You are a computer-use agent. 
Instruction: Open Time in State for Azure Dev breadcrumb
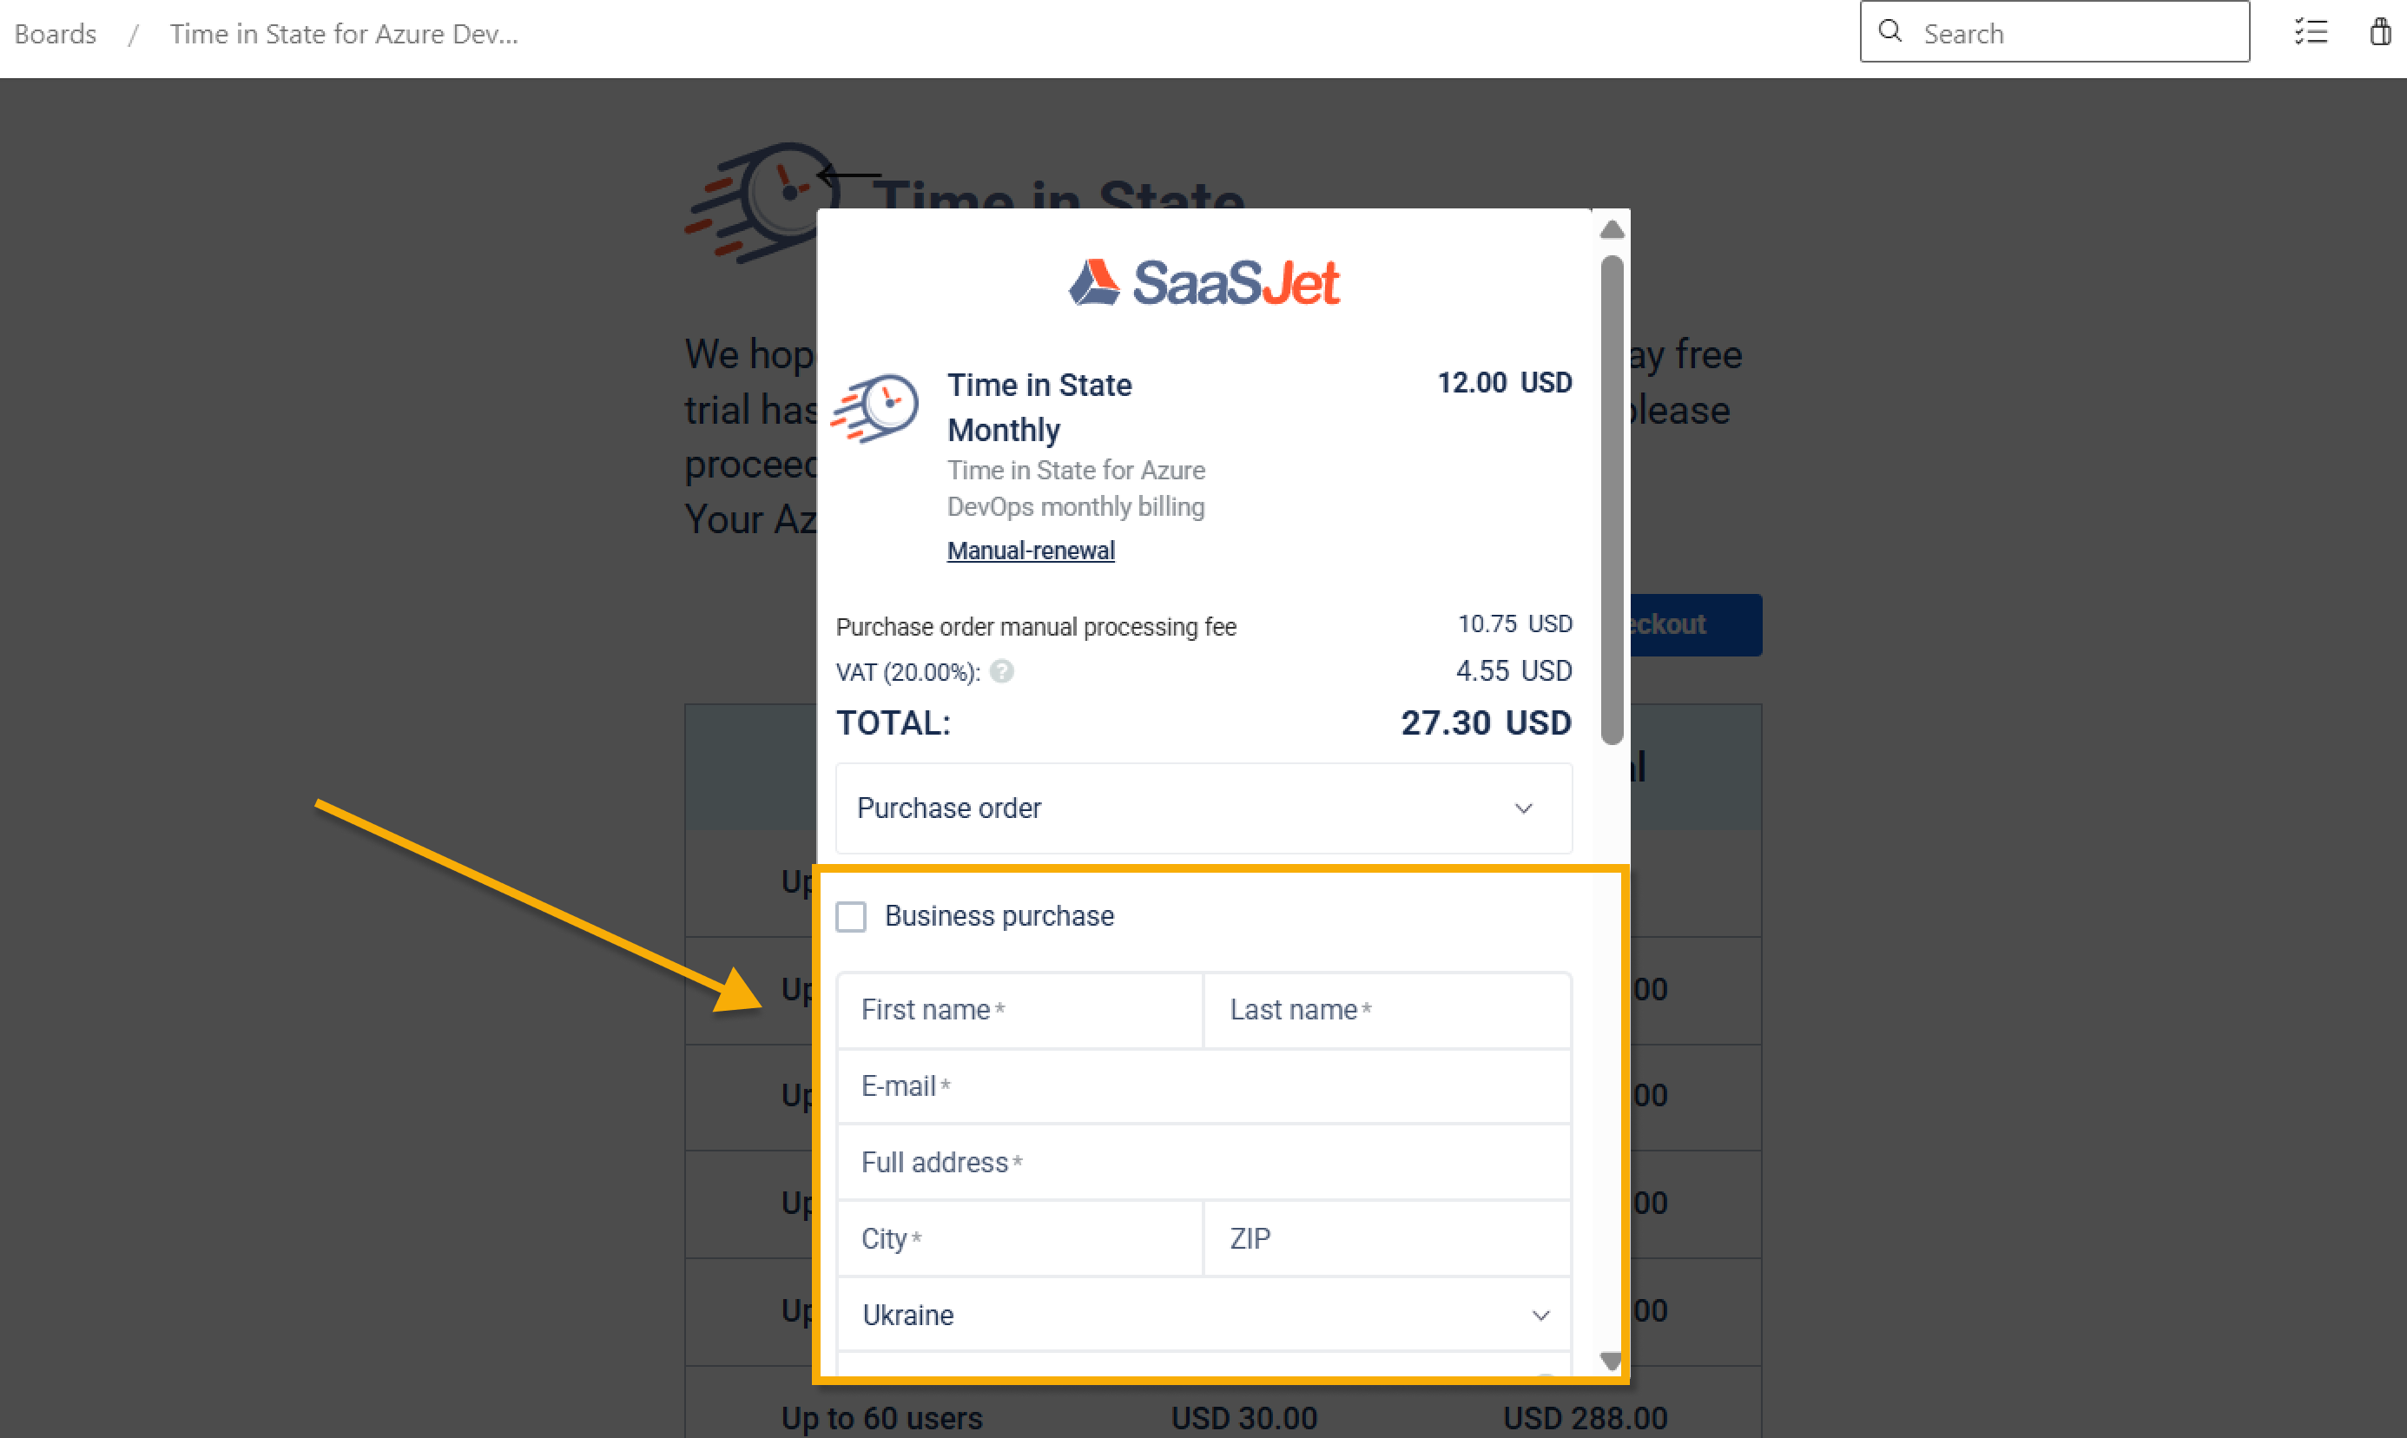[x=344, y=34]
